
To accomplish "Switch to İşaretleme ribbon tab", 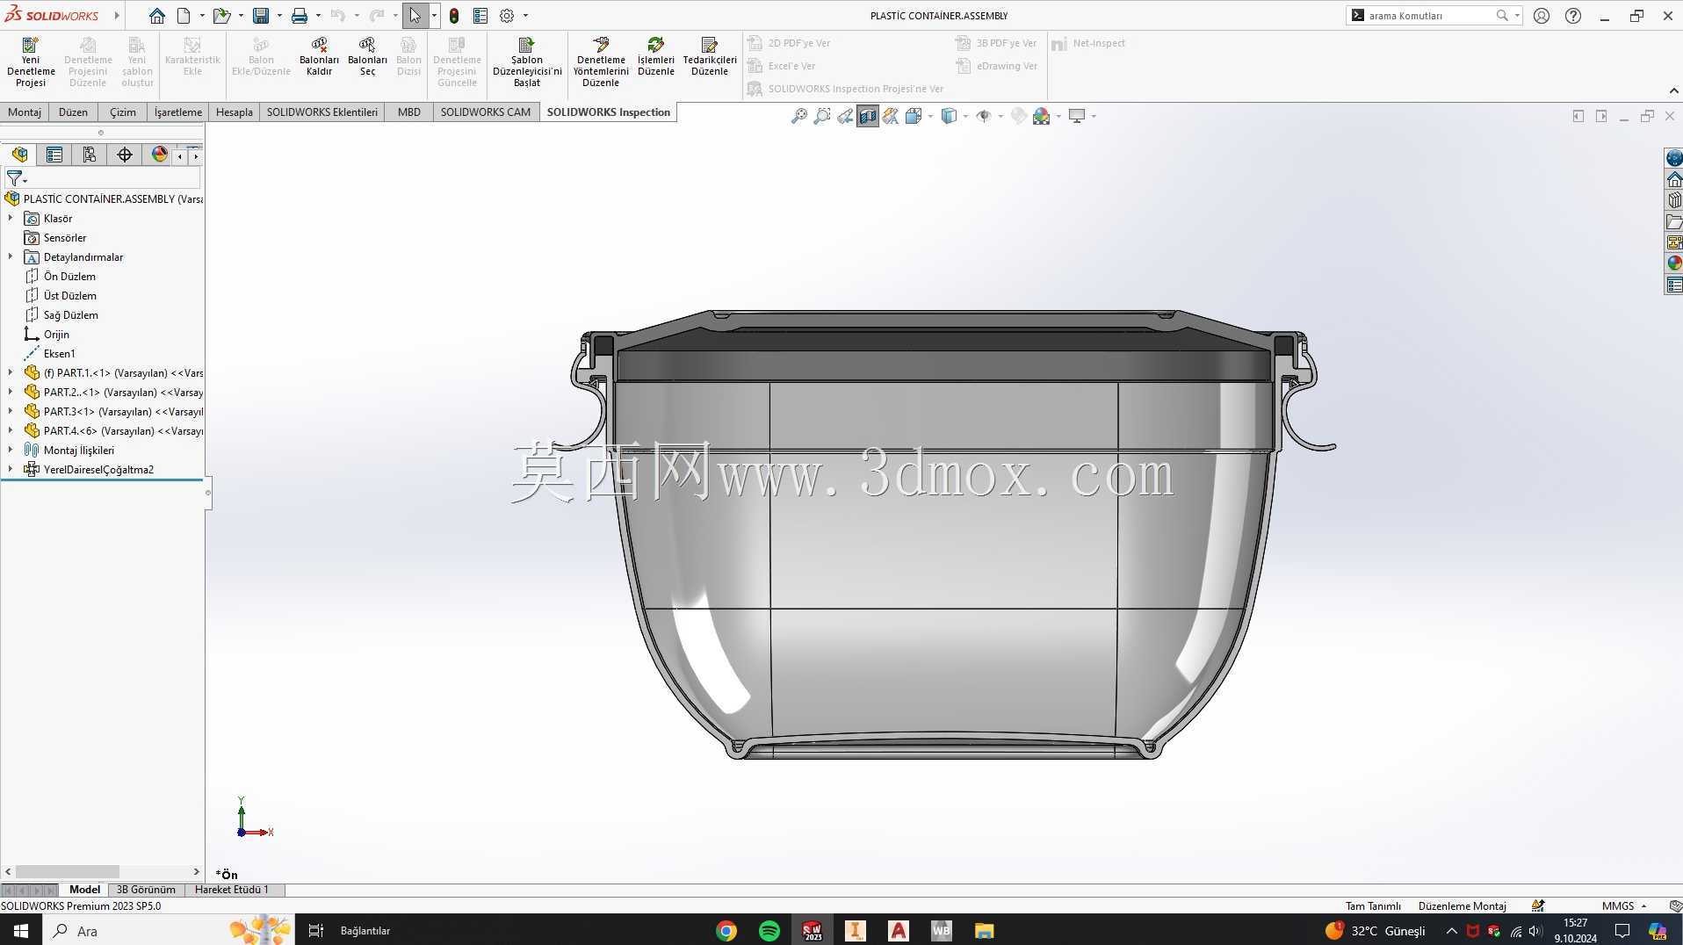I will (x=178, y=112).
